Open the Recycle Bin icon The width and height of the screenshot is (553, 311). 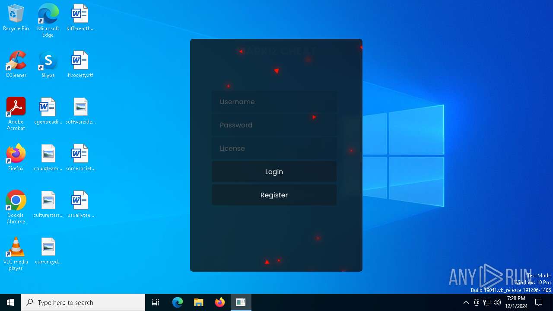pos(16,18)
